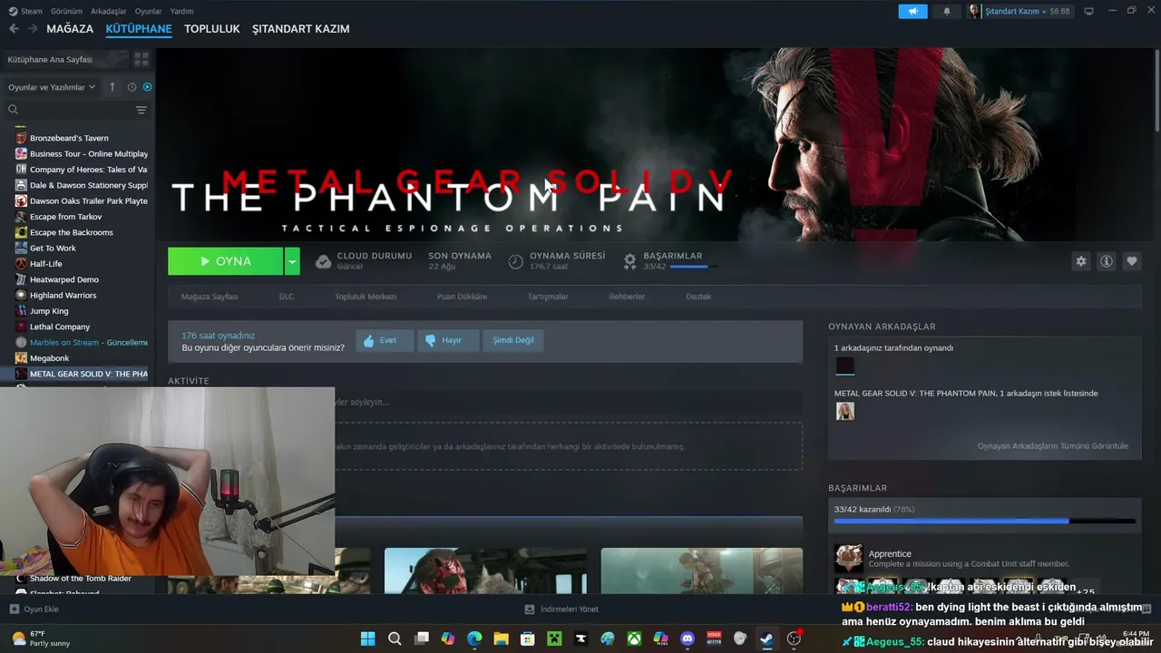Go to the Topluluk tab
The width and height of the screenshot is (1161, 653).
point(212,29)
